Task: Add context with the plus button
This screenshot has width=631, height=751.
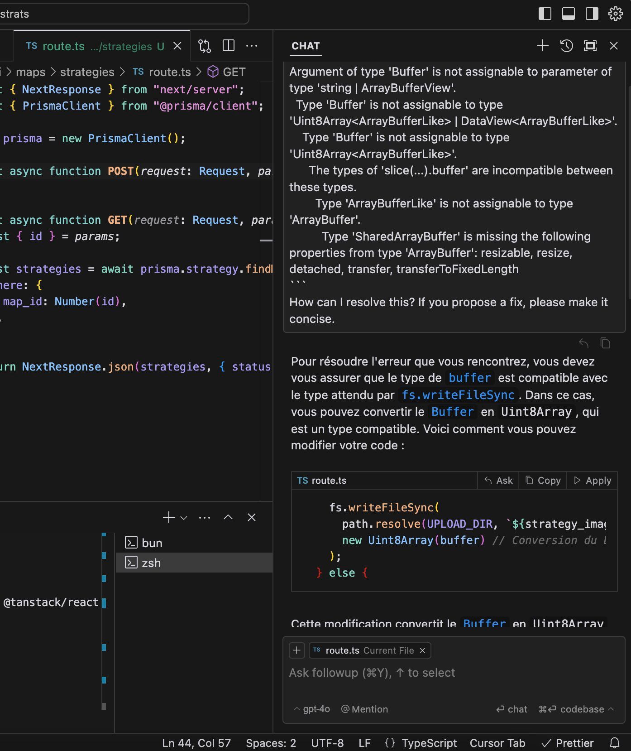Action: point(296,650)
